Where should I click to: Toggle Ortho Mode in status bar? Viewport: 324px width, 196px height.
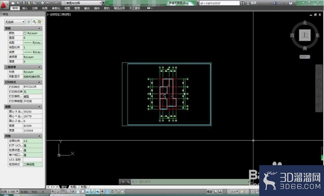[68, 191]
